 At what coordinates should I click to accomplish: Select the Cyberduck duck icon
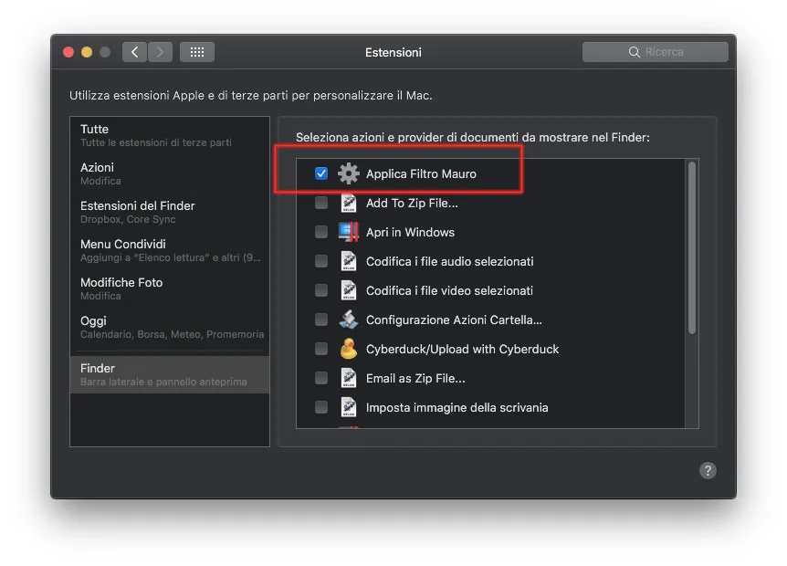(350, 349)
